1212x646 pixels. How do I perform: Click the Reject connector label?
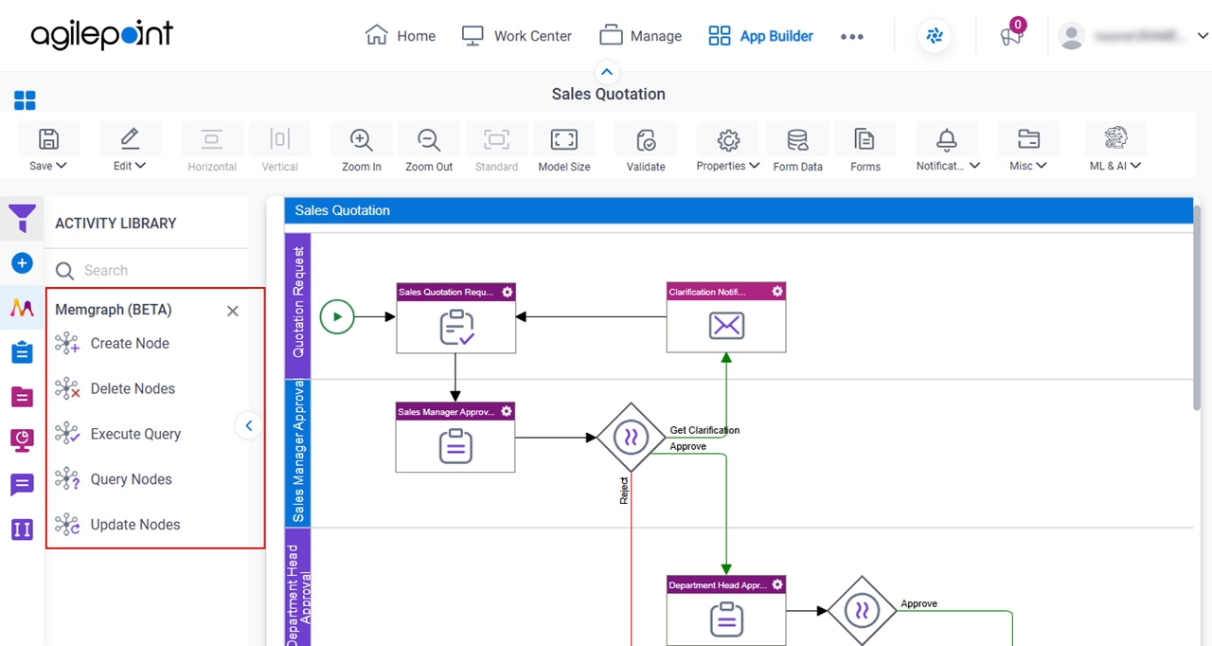624,491
